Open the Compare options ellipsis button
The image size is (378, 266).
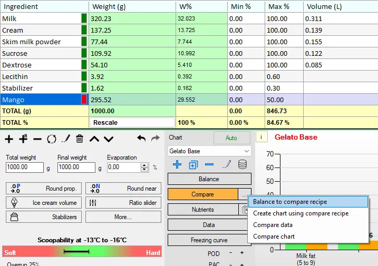[x=244, y=194]
